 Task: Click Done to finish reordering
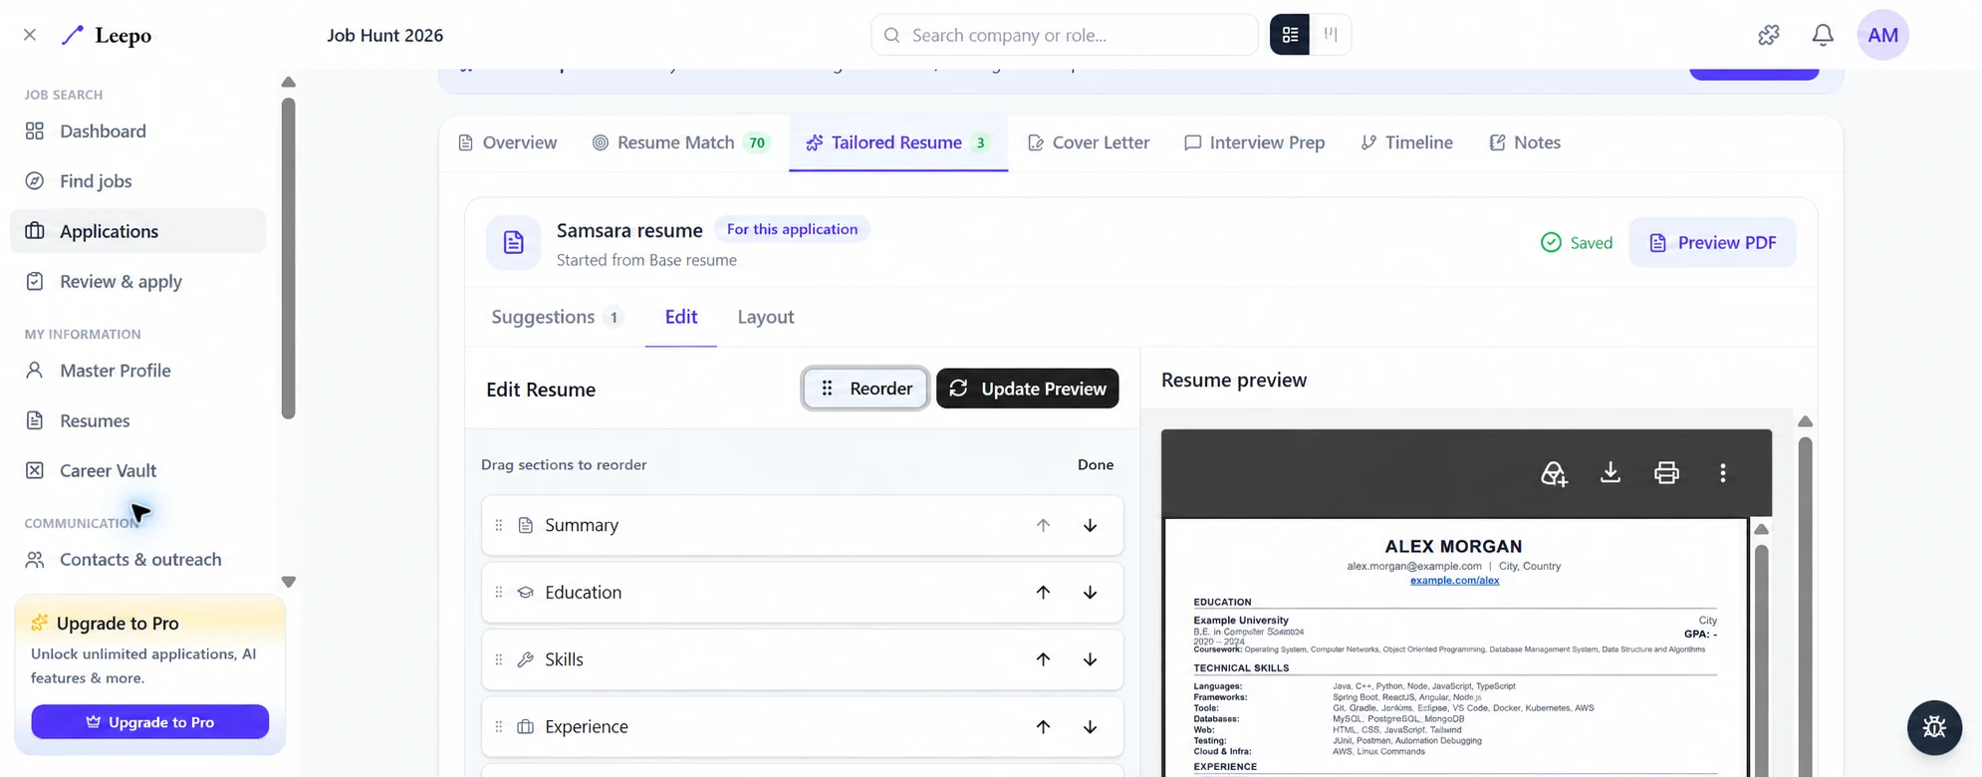1096,464
